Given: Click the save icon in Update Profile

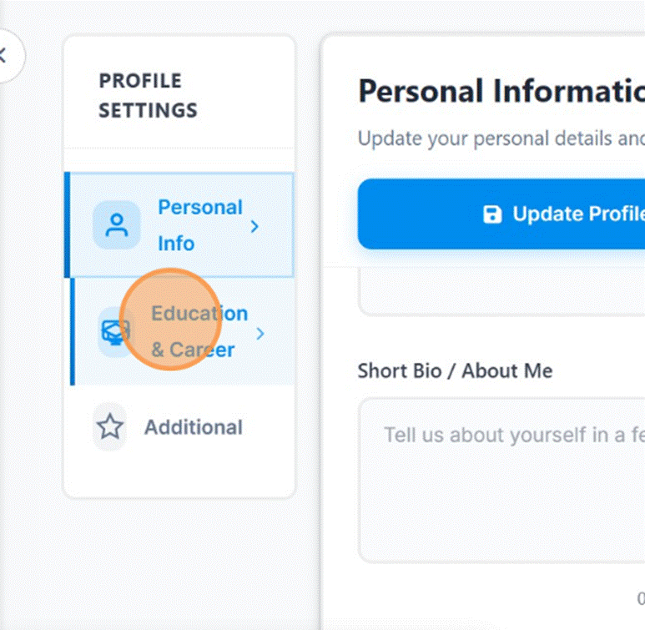Looking at the screenshot, I should point(493,214).
